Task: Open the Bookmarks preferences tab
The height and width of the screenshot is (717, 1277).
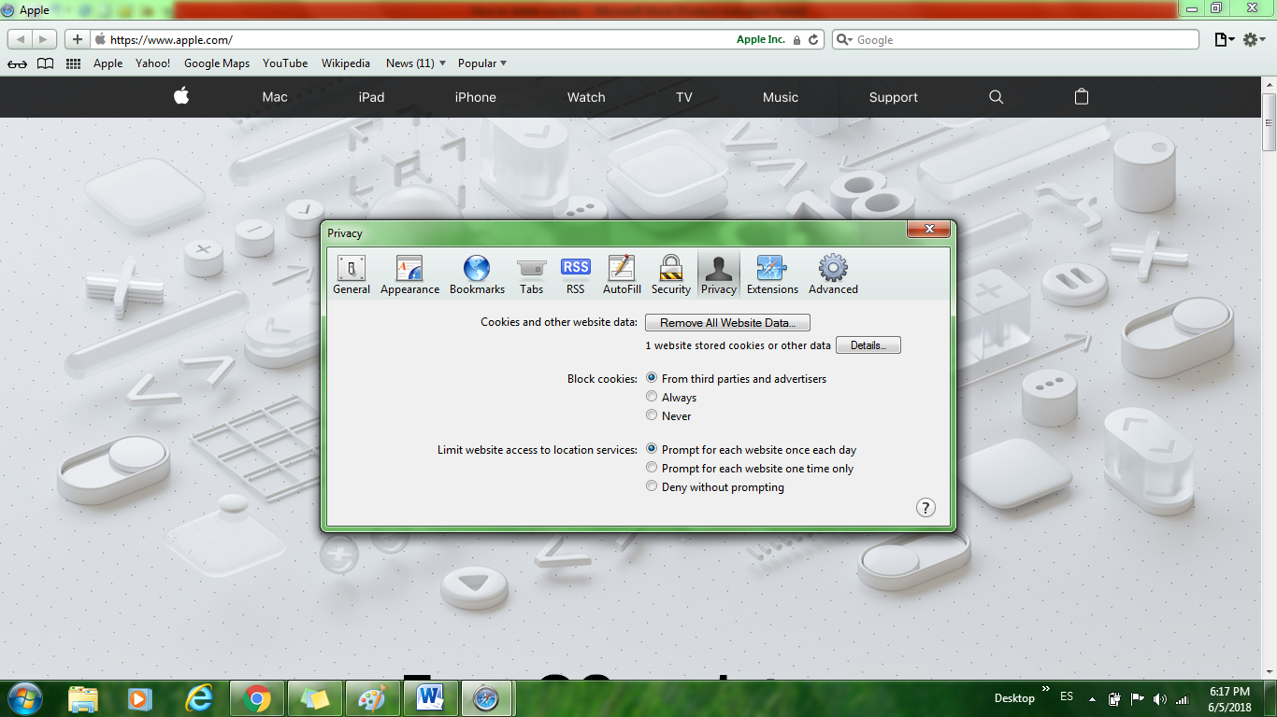Action: pyautogui.click(x=477, y=275)
